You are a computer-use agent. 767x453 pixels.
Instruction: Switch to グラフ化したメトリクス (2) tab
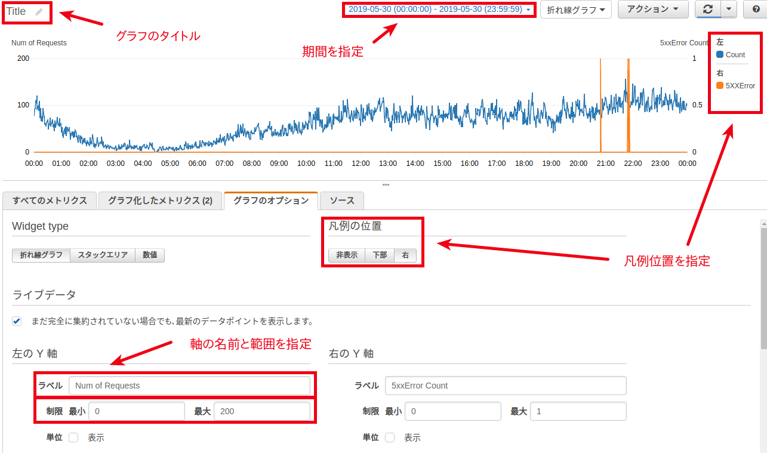coord(160,201)
